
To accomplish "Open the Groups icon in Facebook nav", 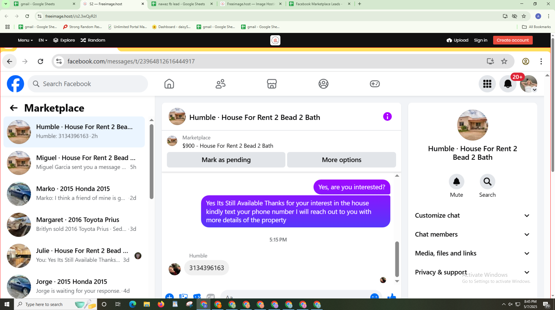I will (x=323, y=84).
